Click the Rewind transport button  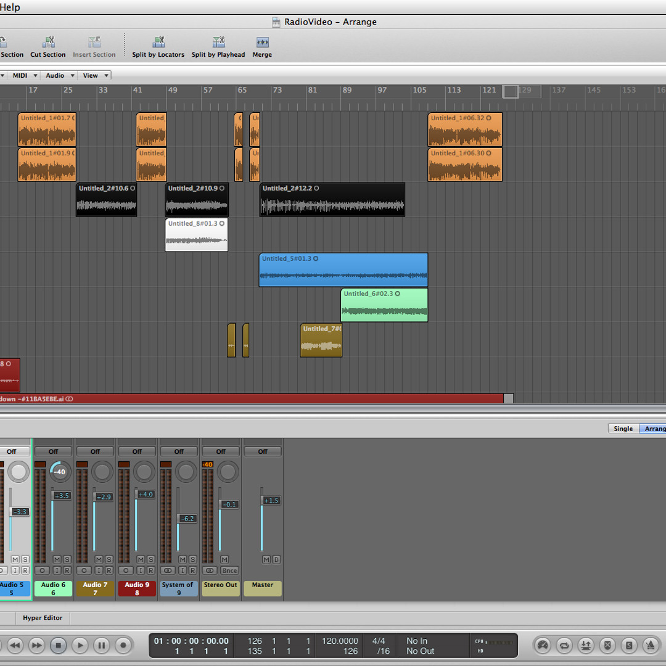(x=15, y=646)
